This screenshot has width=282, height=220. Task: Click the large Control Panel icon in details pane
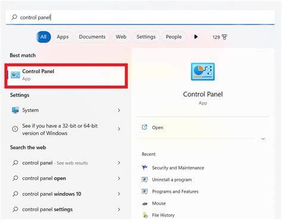(203, 71)
